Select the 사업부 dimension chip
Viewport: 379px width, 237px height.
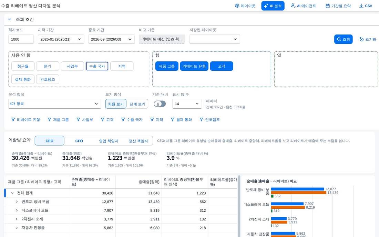72,66
